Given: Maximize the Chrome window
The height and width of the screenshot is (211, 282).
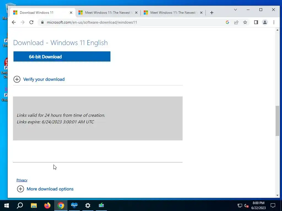Looking at the screenshot, I should [x=261, y=10].
